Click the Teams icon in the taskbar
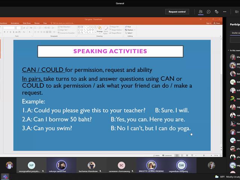 click(5, 177)
